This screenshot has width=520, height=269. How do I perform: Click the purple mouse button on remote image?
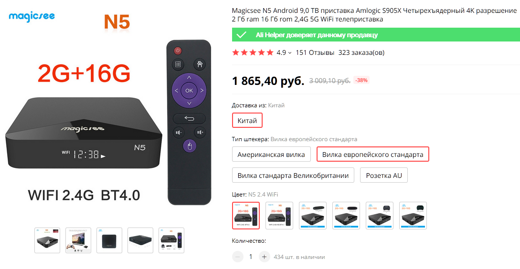(190, 146)
